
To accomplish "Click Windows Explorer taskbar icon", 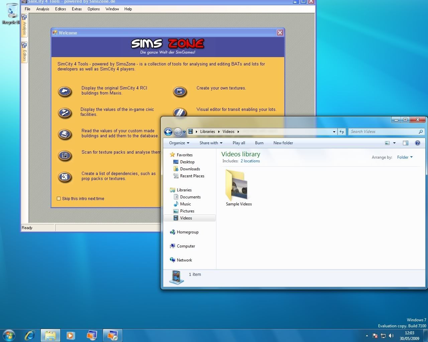I will pyautogui.click(x=50, y=335).
